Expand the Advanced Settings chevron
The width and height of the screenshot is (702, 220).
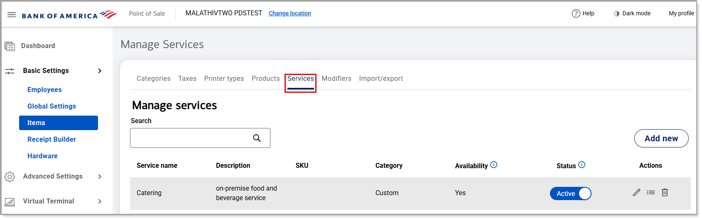[x=100, y=176]
